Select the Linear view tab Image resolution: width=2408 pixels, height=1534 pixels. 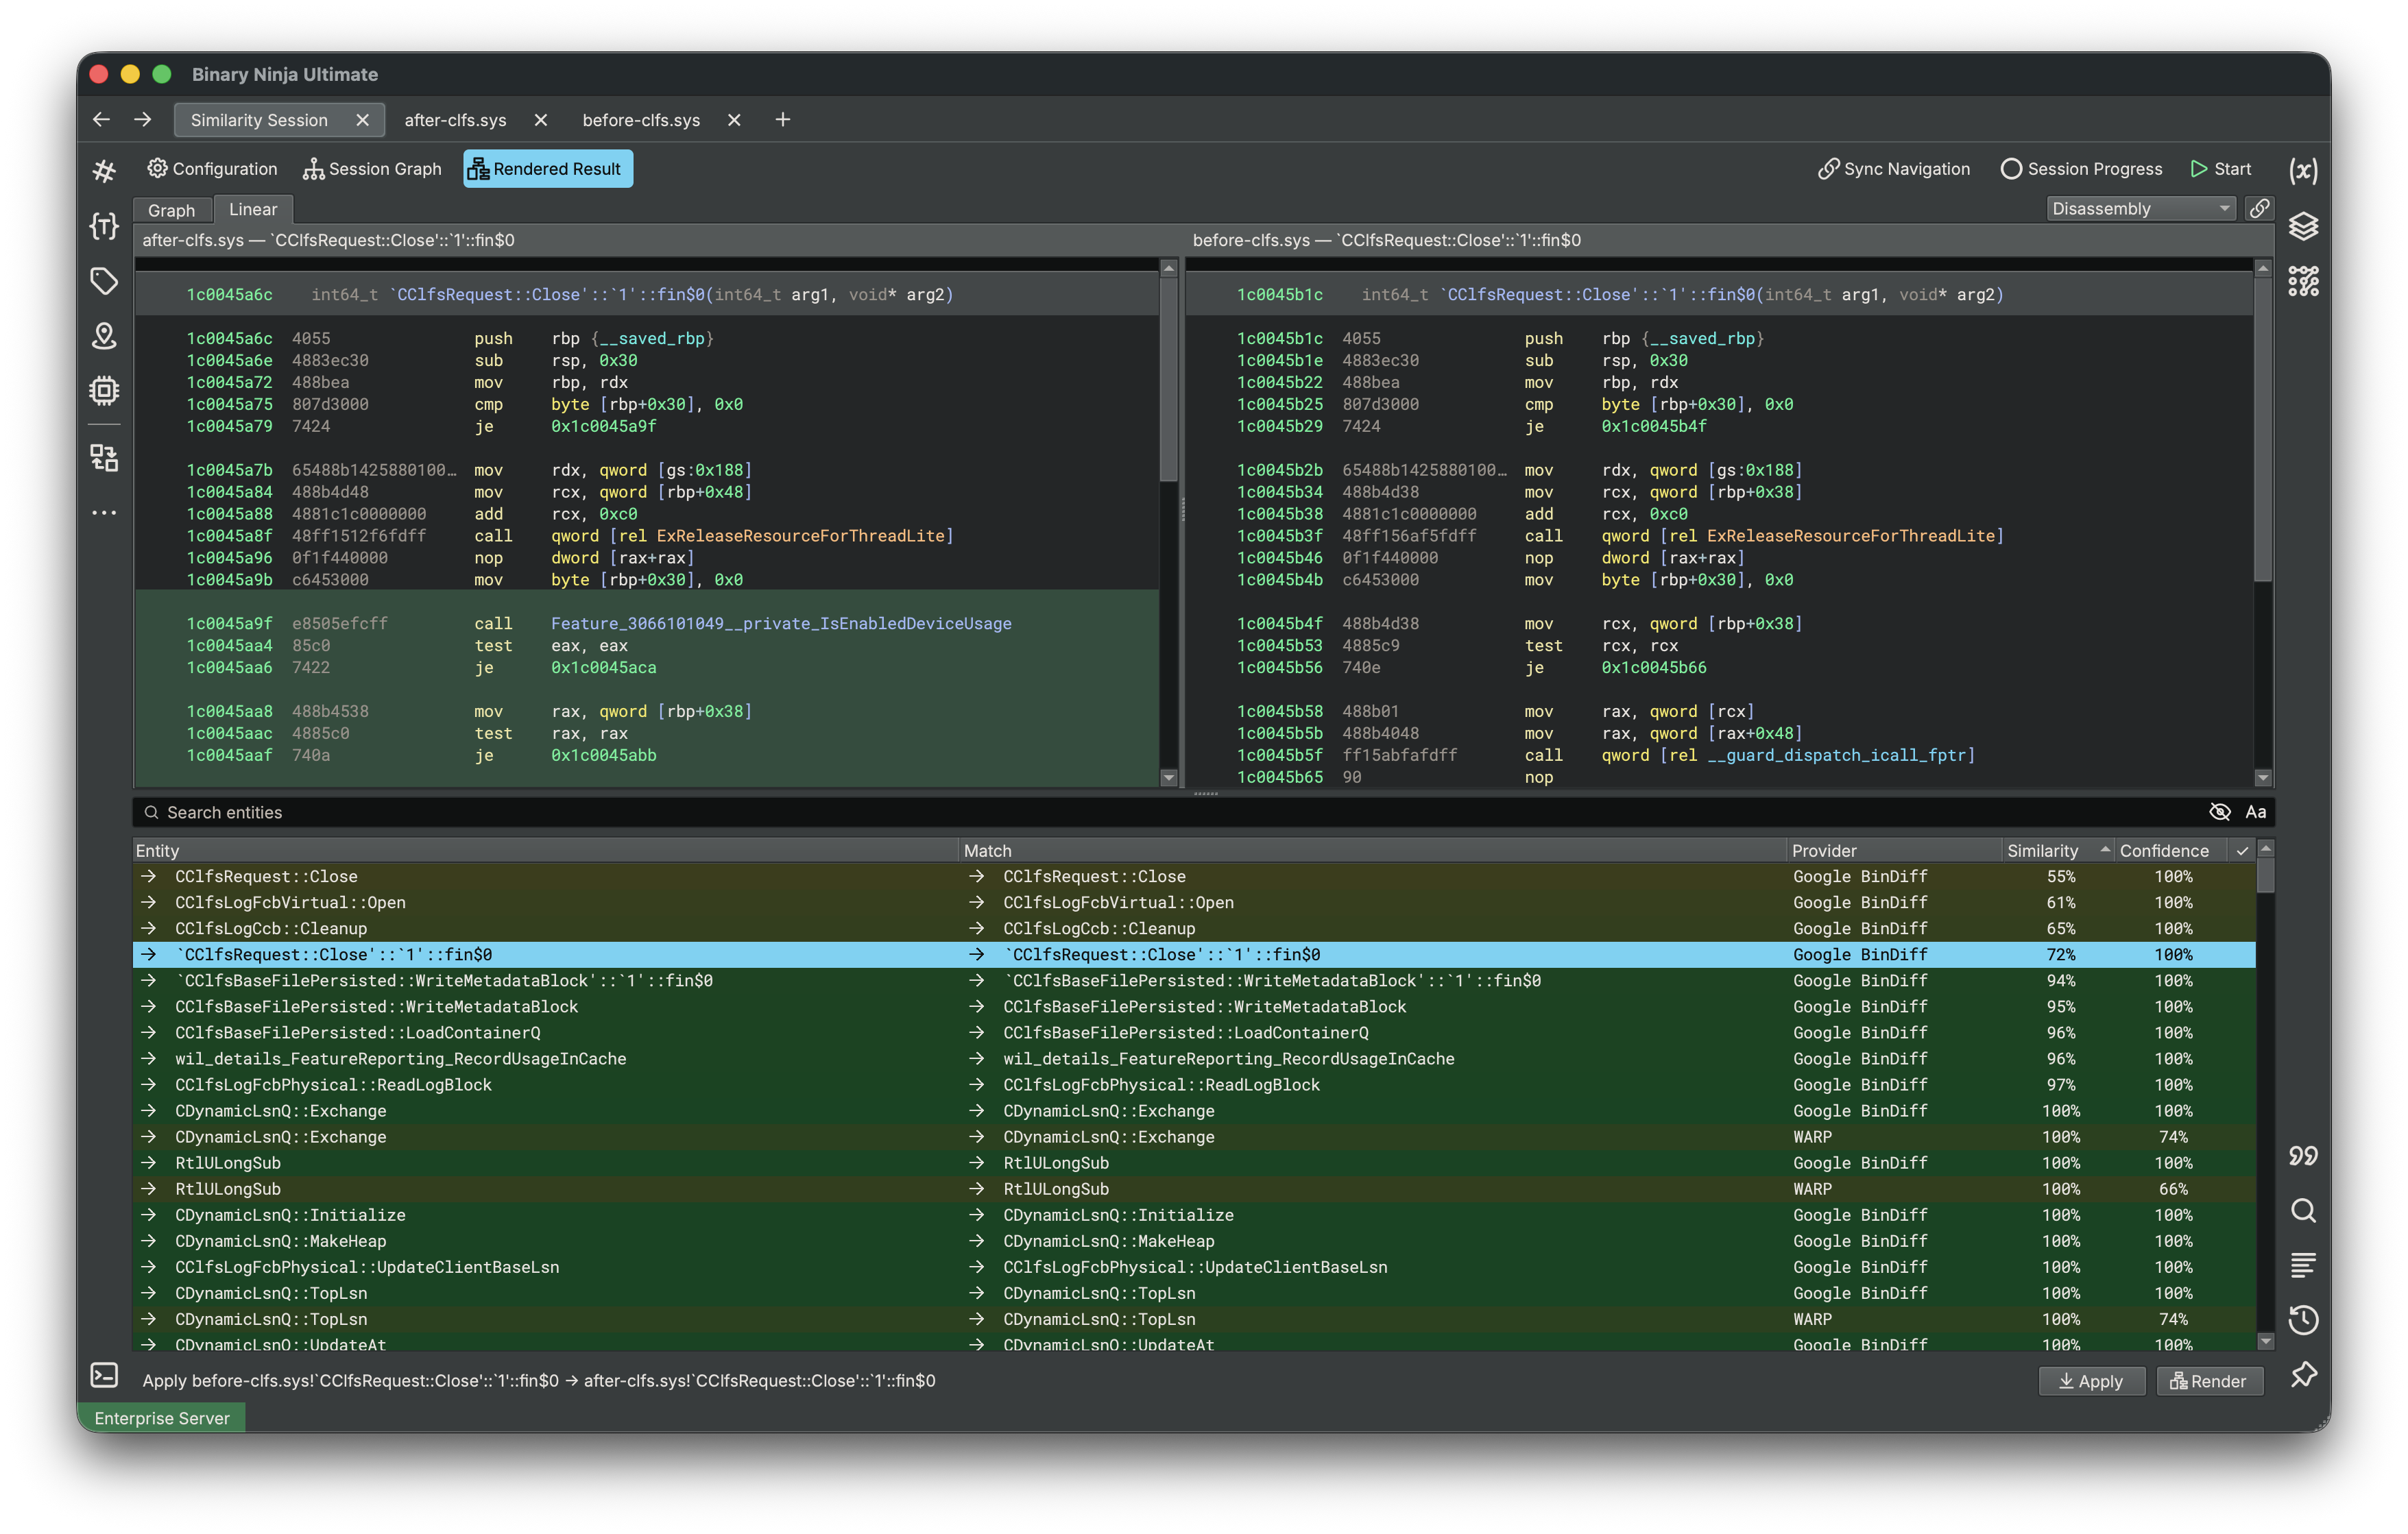[x=253, y=209]
